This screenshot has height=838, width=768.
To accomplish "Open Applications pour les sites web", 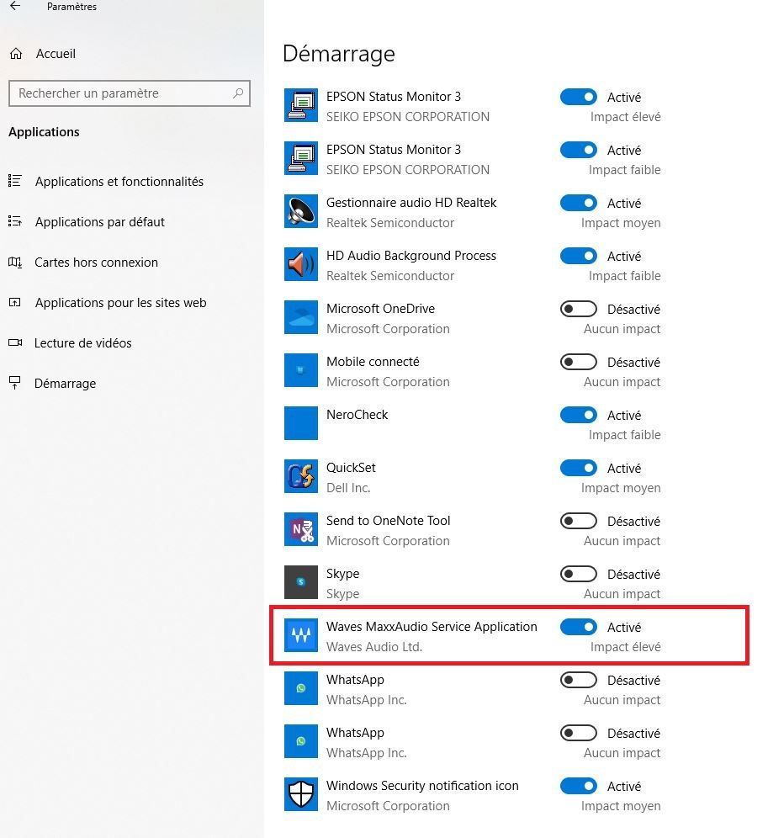I will coord(121,303).
